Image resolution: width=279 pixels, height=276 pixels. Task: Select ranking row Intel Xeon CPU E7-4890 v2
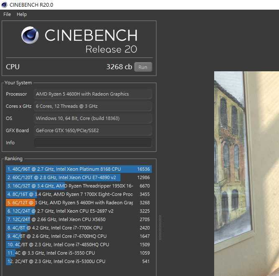[79, 177]
